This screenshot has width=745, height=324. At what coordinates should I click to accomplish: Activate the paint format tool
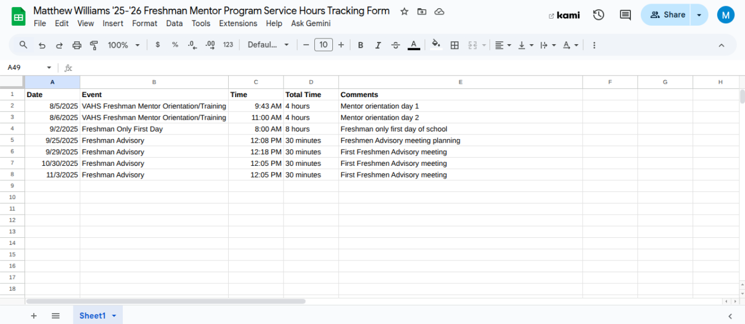click(94, 45)
